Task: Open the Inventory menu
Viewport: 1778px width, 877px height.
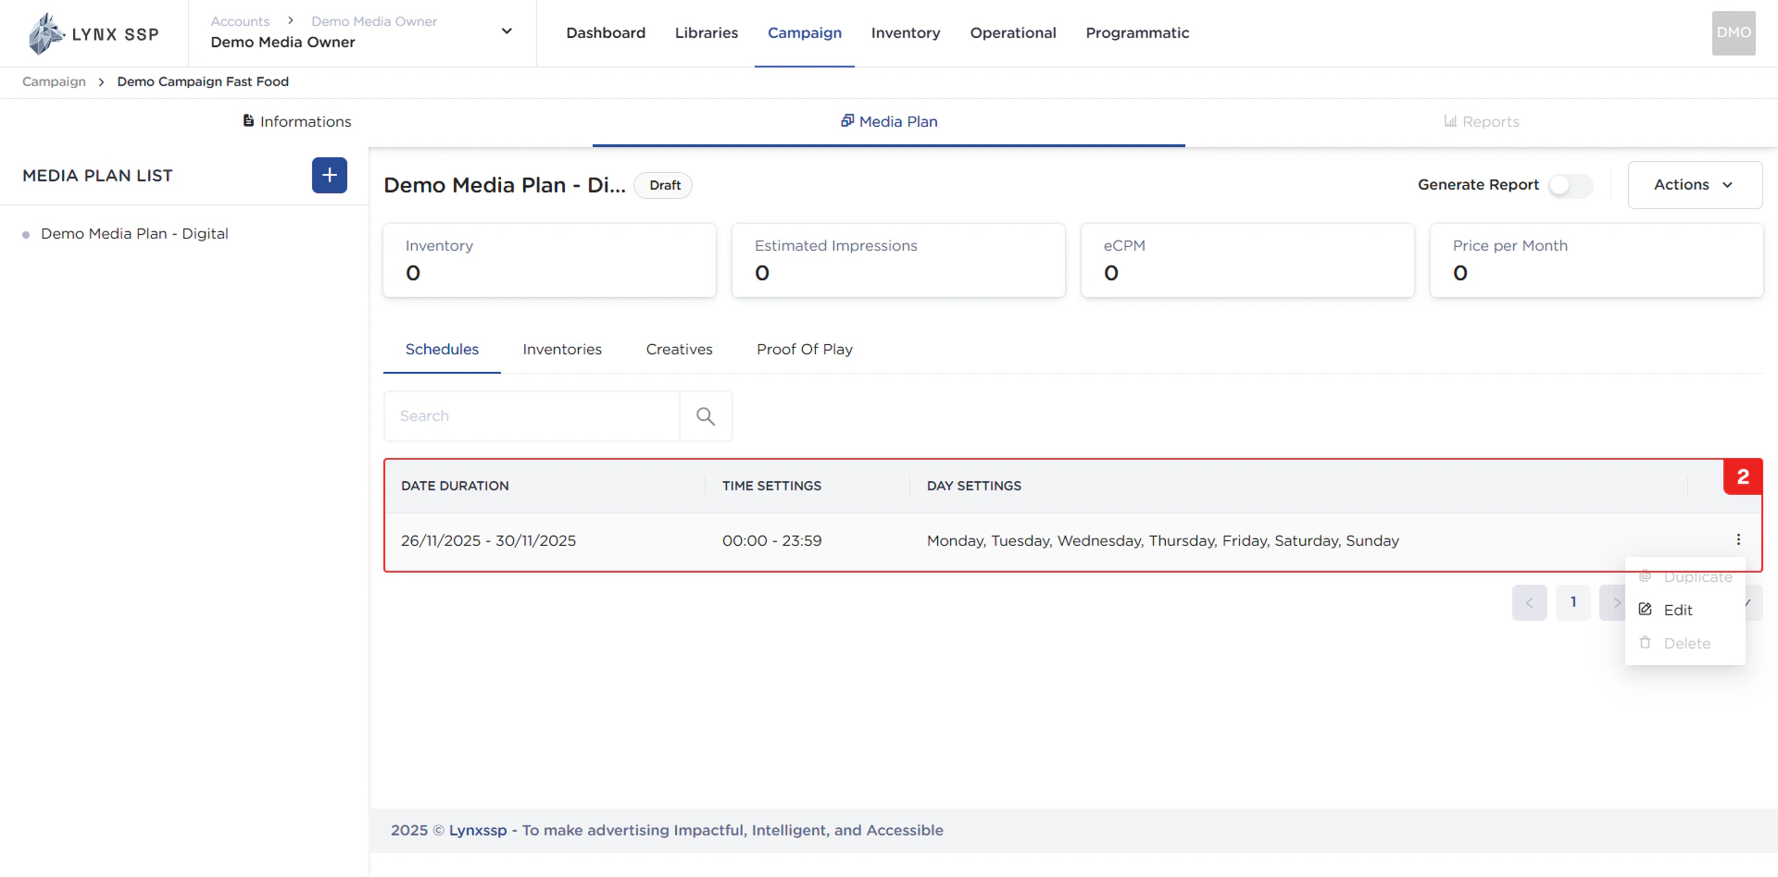Action: pyautogui.click(x=906, y=33)
